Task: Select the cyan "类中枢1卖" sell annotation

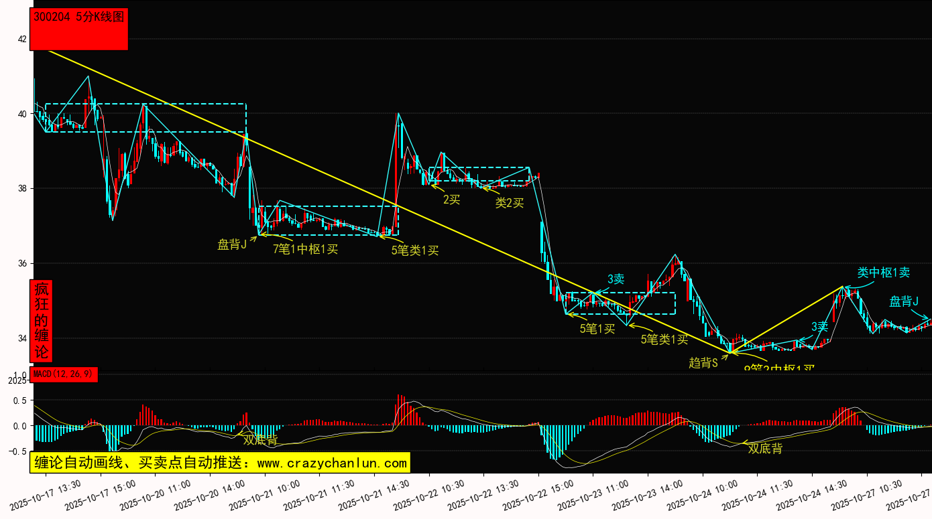Action: tap(883, 272)
